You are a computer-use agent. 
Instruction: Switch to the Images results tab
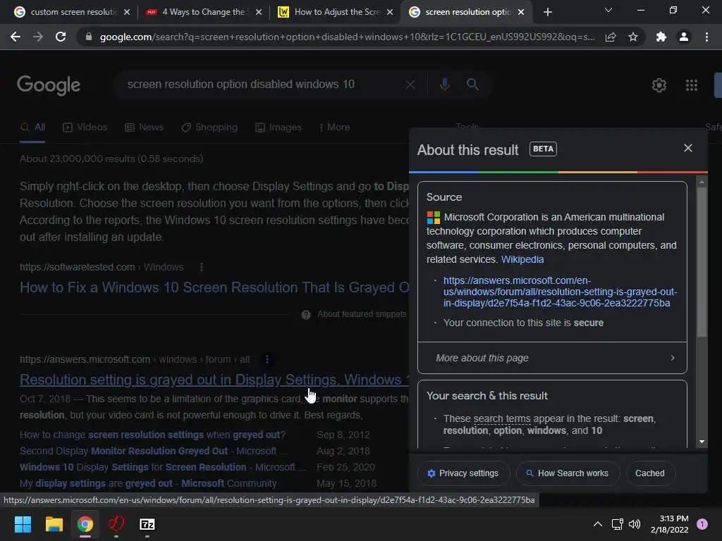[x=279, y=128]
